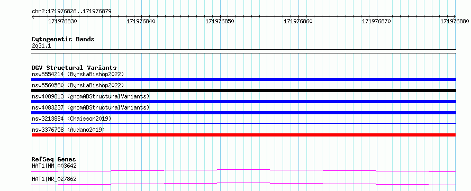The image size is (471, 191).
Task: Click the nsv3213884 (Chaisson2019) label
Action: (x=71, y=119)
